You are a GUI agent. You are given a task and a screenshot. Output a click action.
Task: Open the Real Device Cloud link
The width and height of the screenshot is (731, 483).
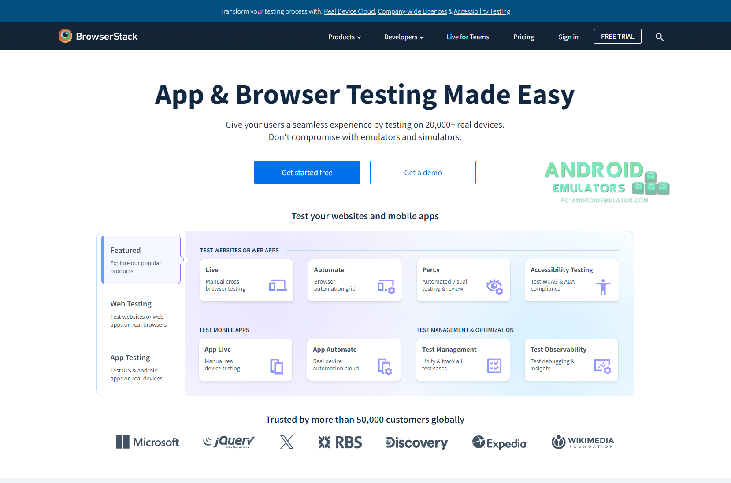coord(349,11)
